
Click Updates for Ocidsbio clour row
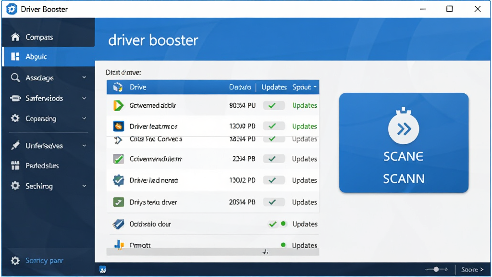click(x=305, y=224)
